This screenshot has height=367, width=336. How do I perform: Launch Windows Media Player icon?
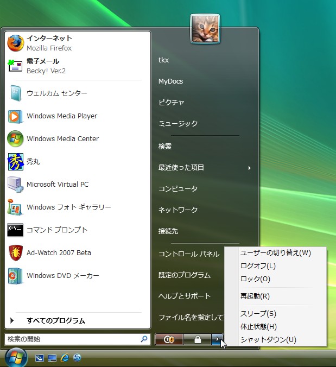[x=15, y=116]
